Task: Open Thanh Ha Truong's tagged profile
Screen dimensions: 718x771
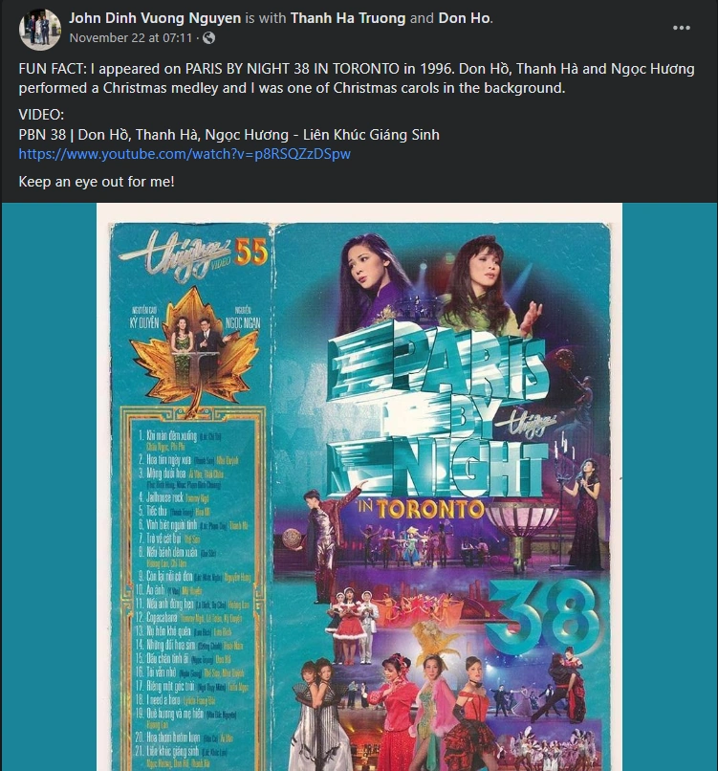Action: tap(348, 18)
